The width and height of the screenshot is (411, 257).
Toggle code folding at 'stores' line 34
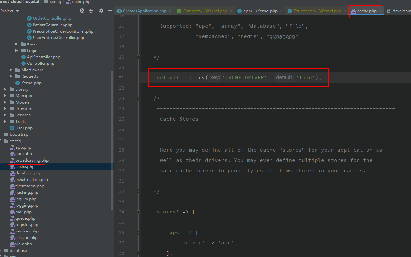coord(138,212)
